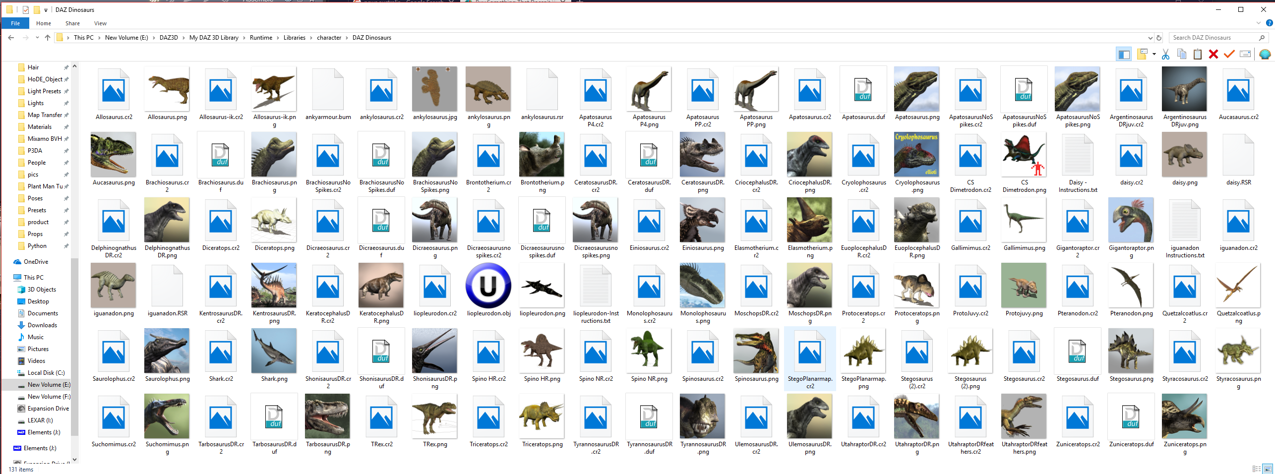The image size is (1275, 474).
Task: Go up one folder level with the Up arrow
Action: coord(48,38)
